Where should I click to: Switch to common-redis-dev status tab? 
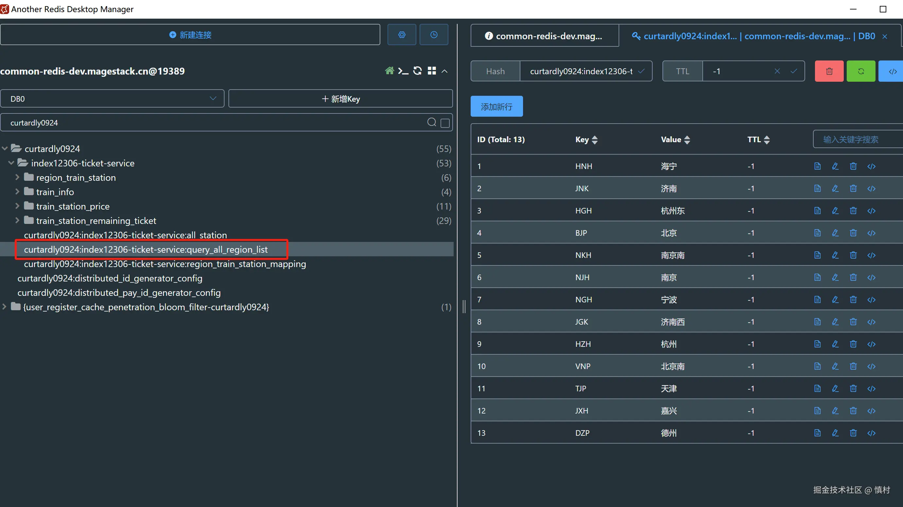coord(544,36)
